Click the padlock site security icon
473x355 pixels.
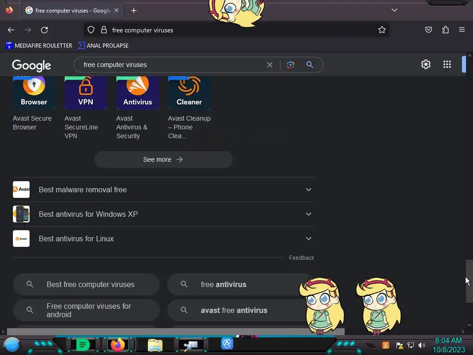click(x=104, y=30)
